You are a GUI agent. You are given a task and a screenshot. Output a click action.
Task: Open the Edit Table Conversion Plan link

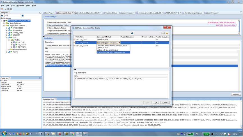click(x=226, y=25)
